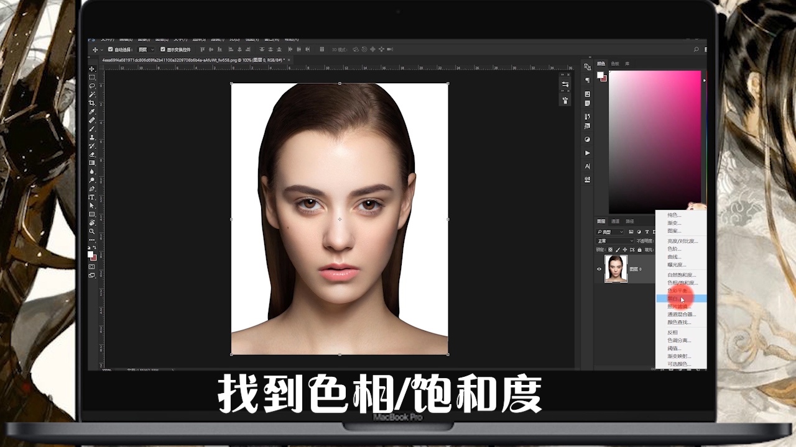
Task: Select the Dodge tool
Action: (x=92, y=180)
